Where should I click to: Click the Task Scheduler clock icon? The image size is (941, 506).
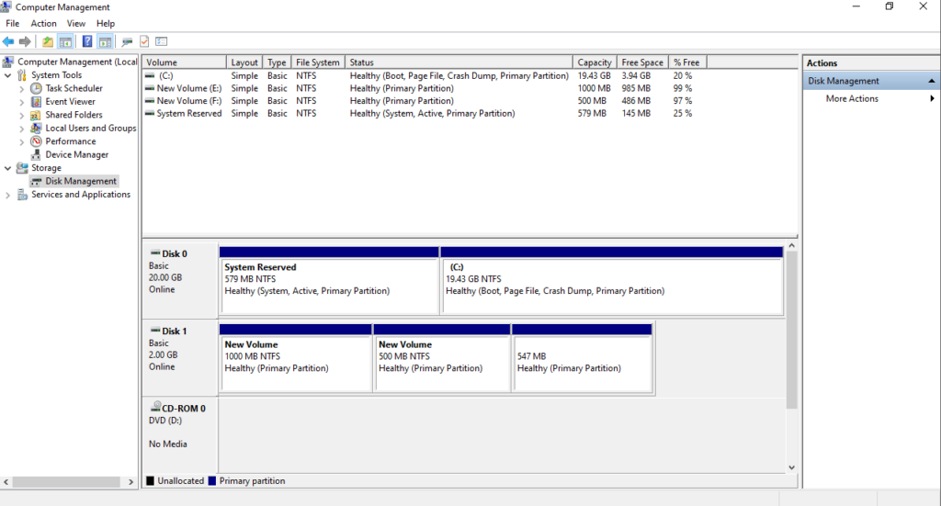[x=36, y=88]
